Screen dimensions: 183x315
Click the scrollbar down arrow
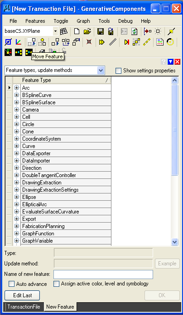174,242
